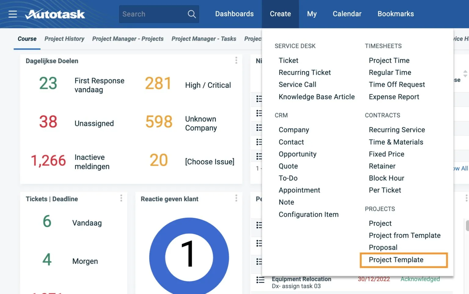
Task: Choose Recurring Service under Contracts
Action: point(397,130)
